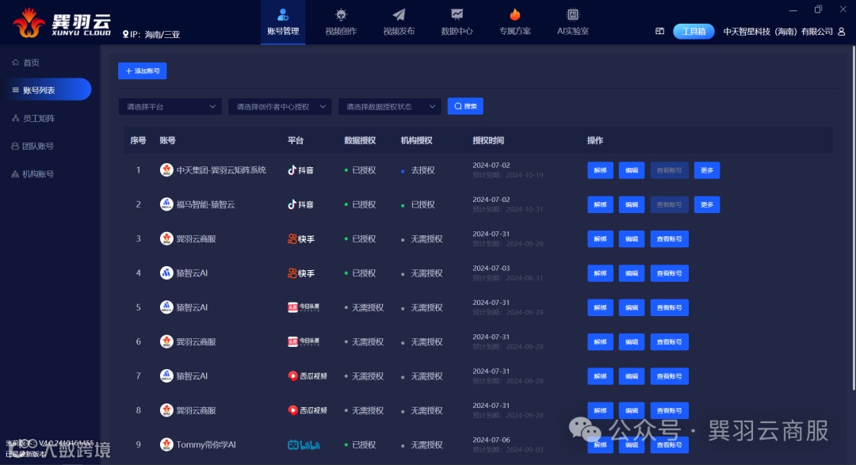The height and width of the screenshot is (465, 856).
Task: Open 团队账号 in sidebar
Action: 32,146
